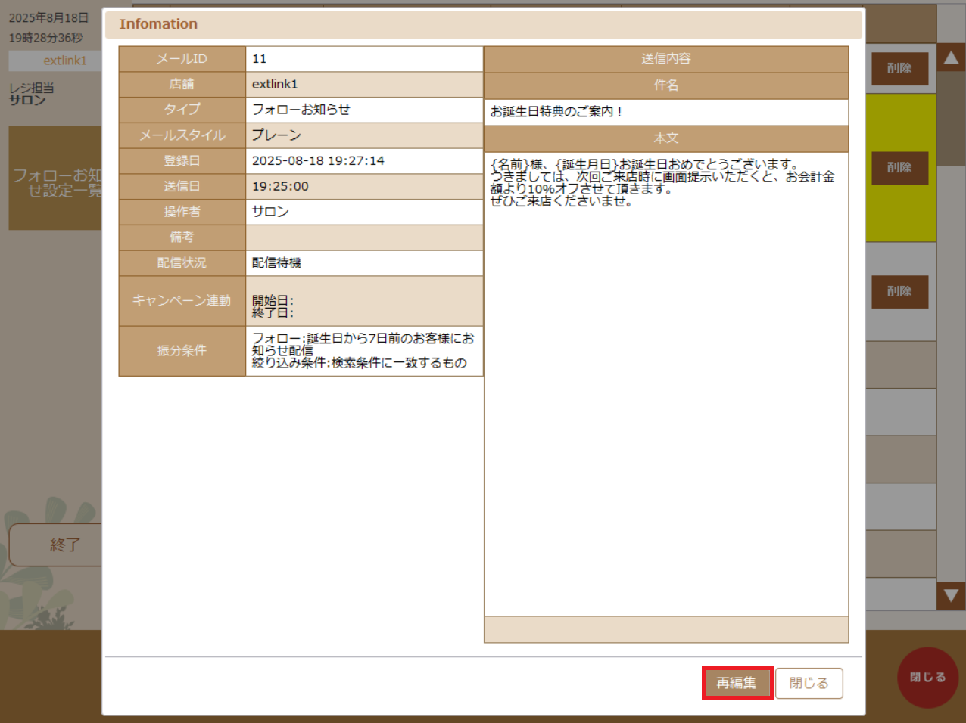Close the Infomation dialog via 閉じる button
The height and width of the screenshot is (723, 966).
coord(809,683)
